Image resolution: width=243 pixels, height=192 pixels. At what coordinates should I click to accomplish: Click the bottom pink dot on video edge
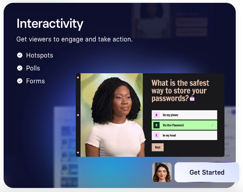click(x=78, y=153)
